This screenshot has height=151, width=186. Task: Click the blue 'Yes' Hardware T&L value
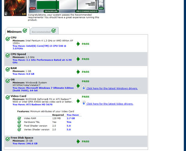[69, 122]
